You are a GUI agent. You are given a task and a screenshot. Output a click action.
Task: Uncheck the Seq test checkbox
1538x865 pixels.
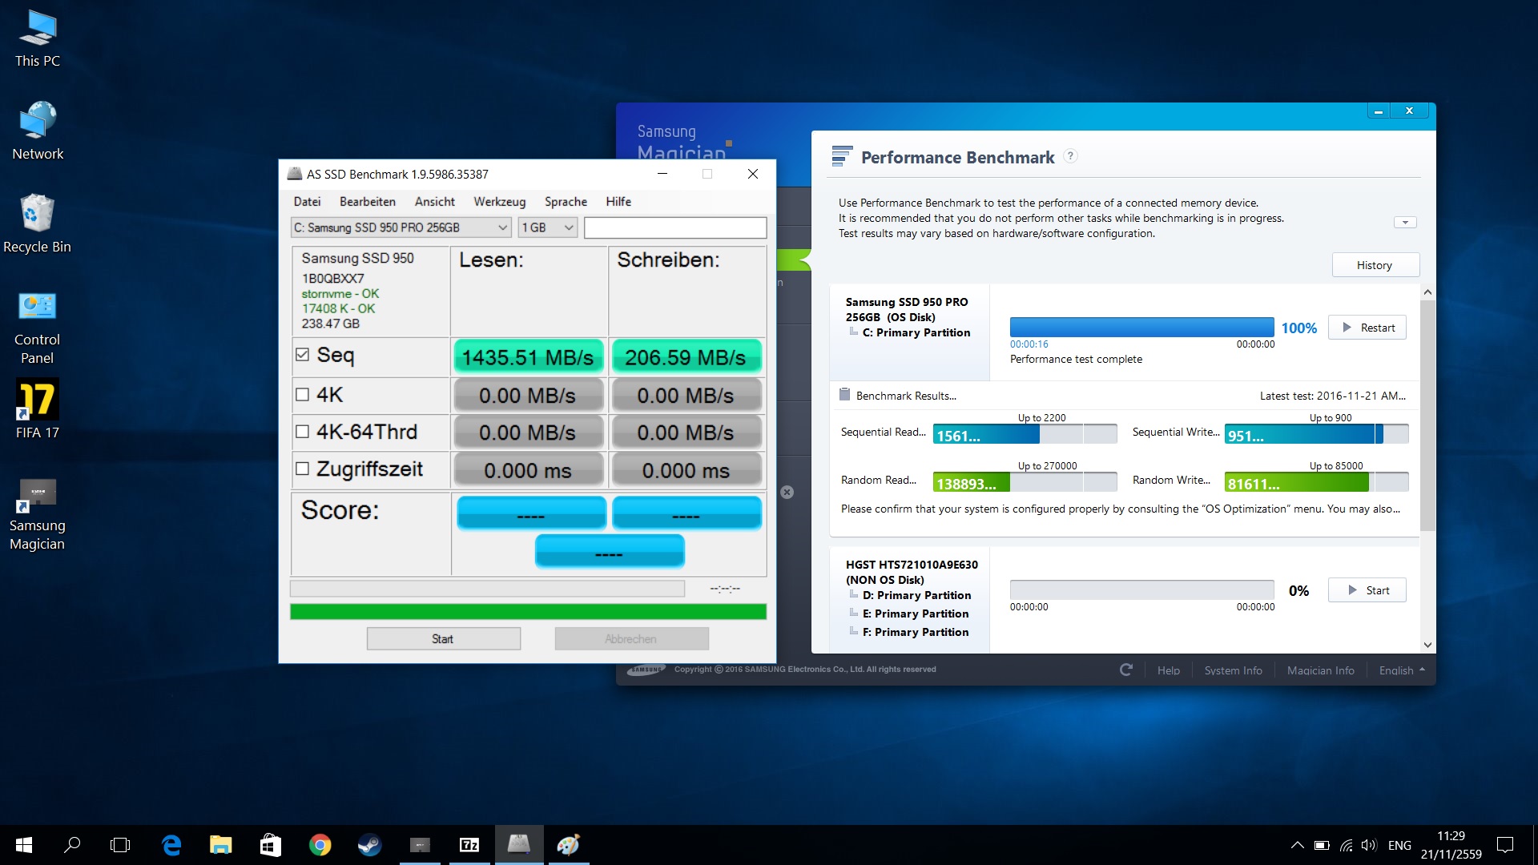302,355
